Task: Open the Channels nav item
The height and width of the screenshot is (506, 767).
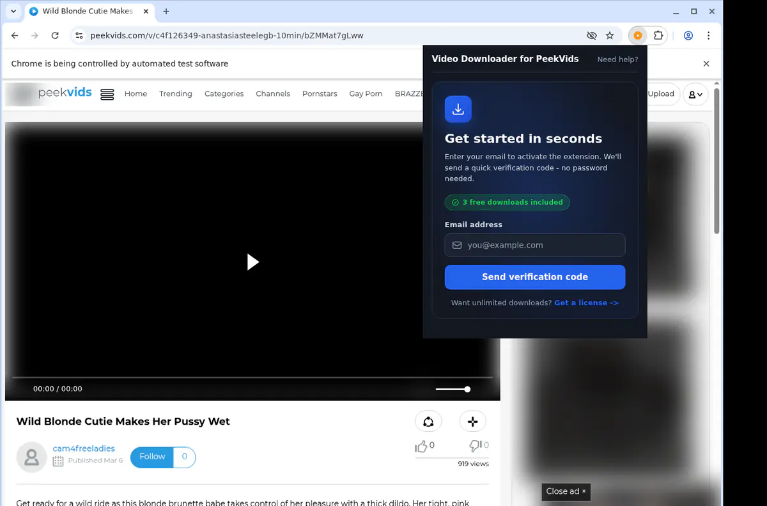Action: tap(273, 93)
